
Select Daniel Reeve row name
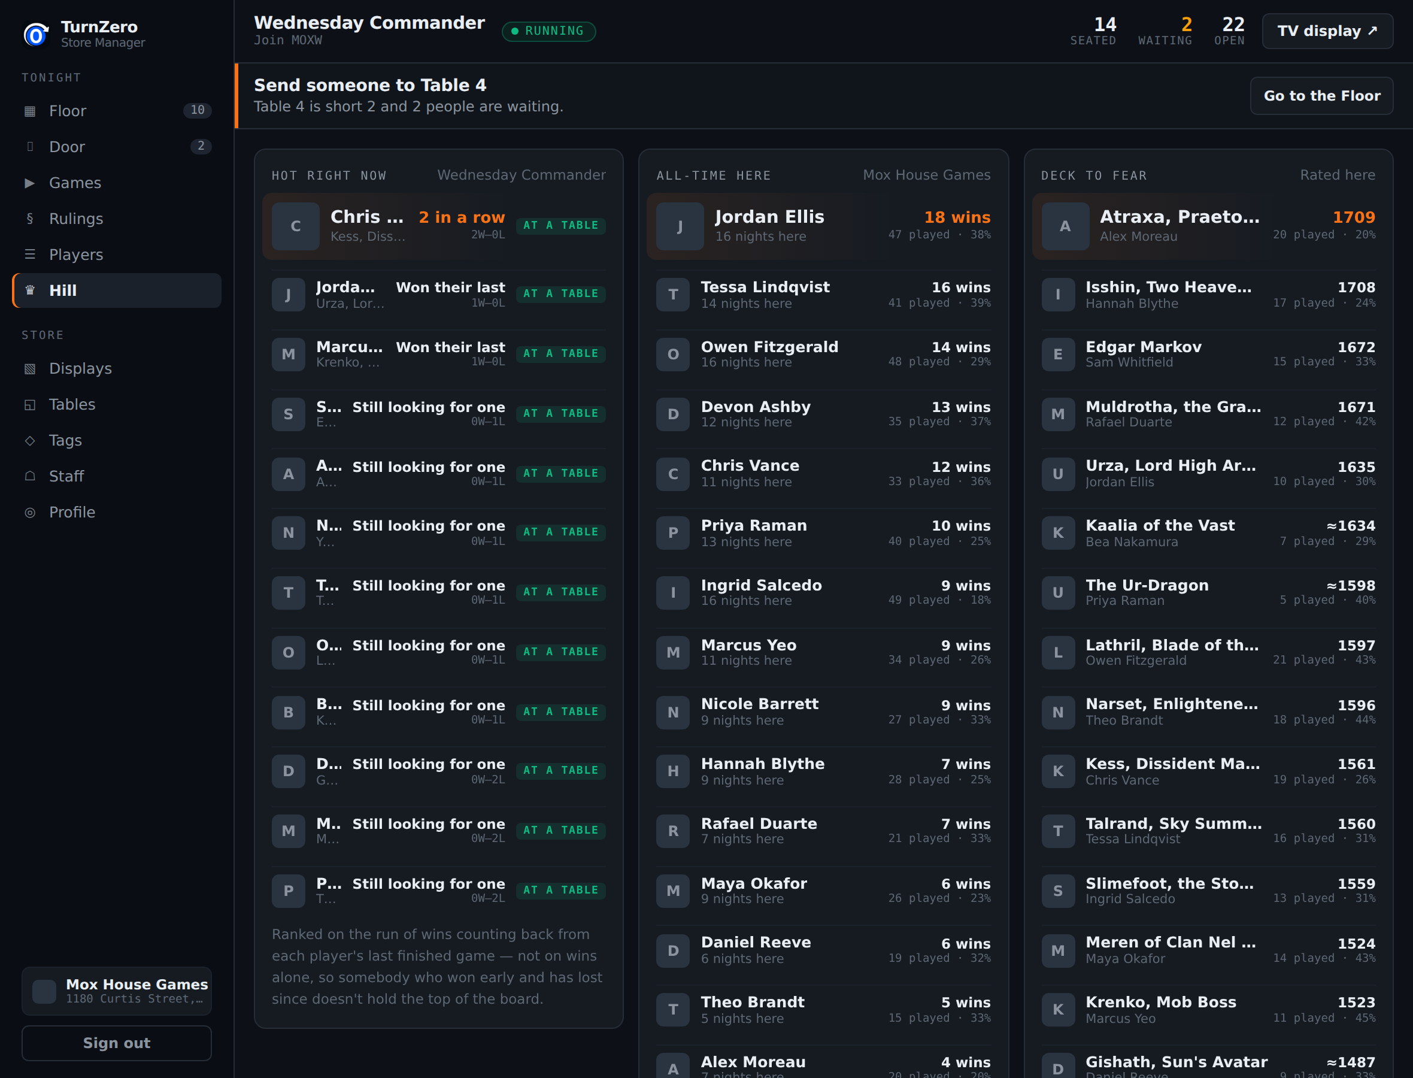point(756,943)
